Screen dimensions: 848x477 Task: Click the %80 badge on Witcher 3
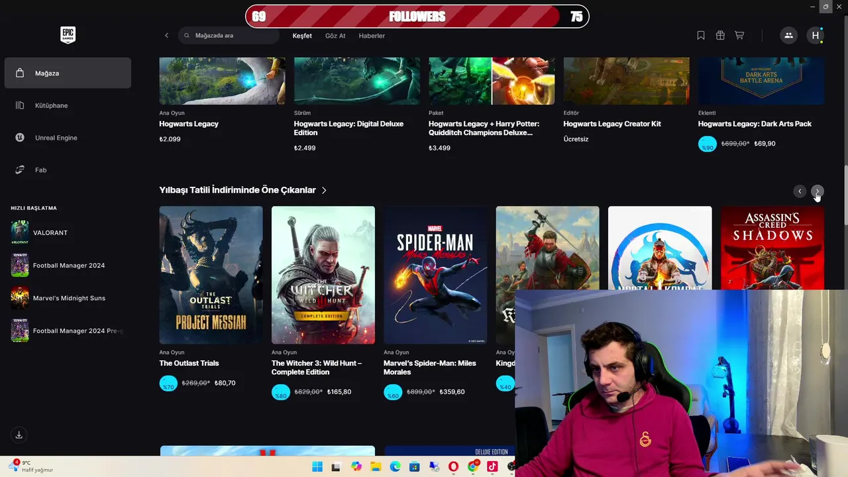(x=281, y=392)
